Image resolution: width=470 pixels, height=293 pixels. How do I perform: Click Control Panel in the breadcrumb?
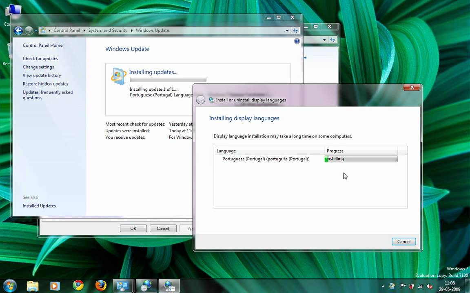67,30
